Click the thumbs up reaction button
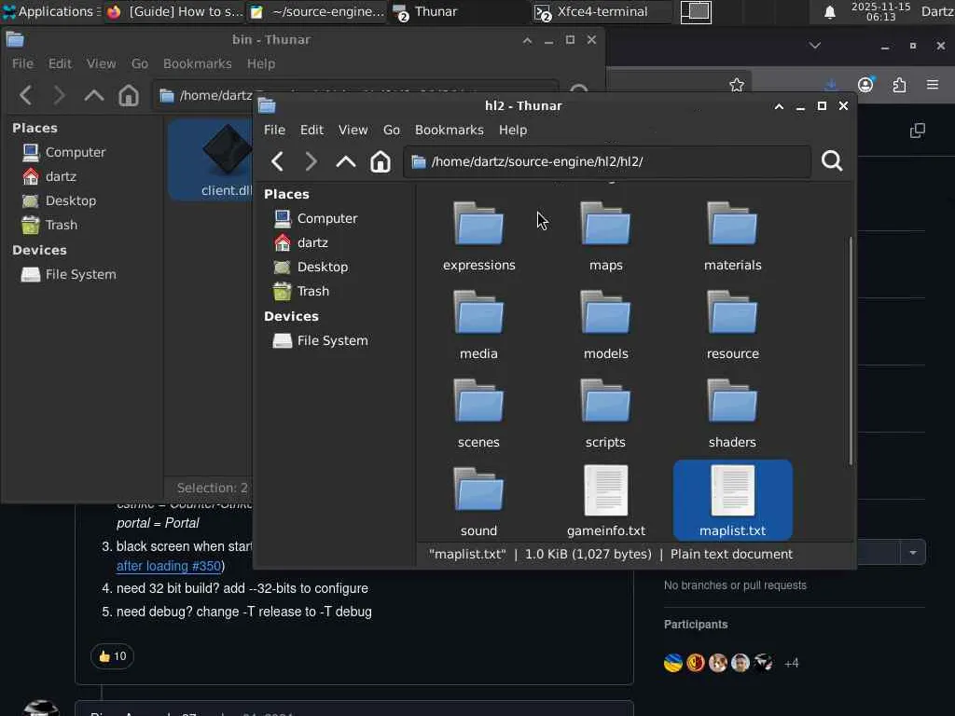This screenshot has width=955, height=716. point(112,656)
